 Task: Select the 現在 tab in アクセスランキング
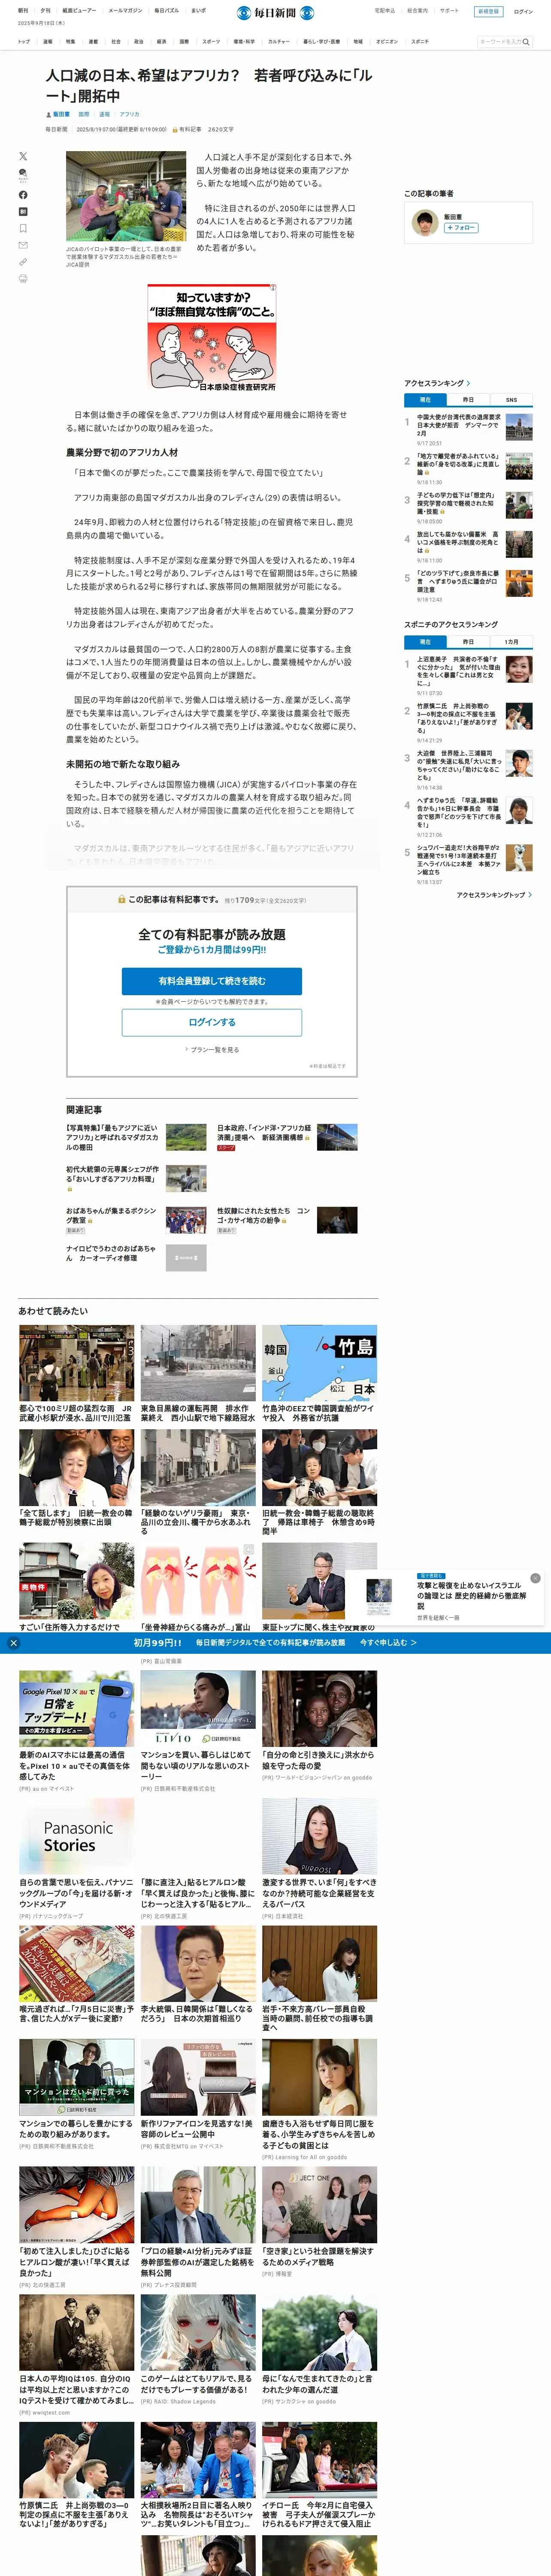click(425, 400)
